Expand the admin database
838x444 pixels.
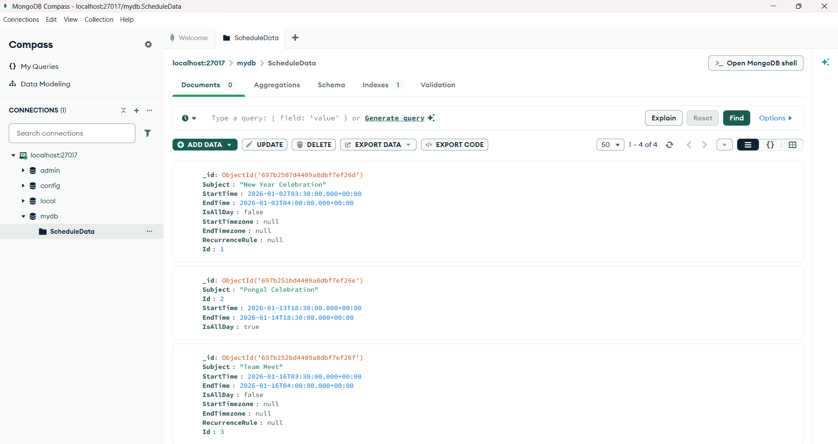(23, 171)
